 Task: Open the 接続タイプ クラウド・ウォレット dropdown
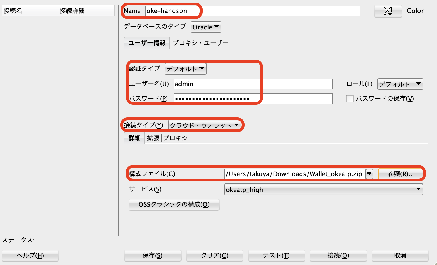click(x=204, y=125)
